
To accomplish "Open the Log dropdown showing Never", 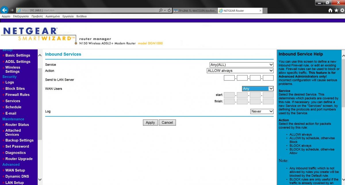I will 262,111.
